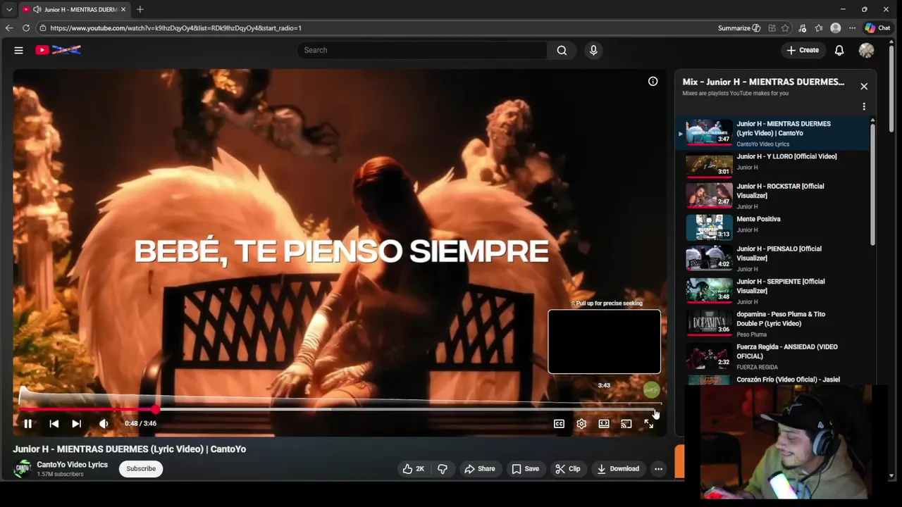Open a new browser tab
This screenshot has width=902, height=507.
point(140,9)
